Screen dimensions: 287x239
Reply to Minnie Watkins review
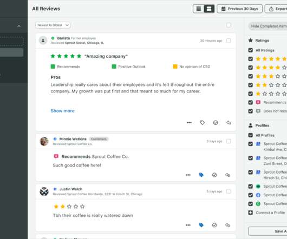tap(227, 175)
